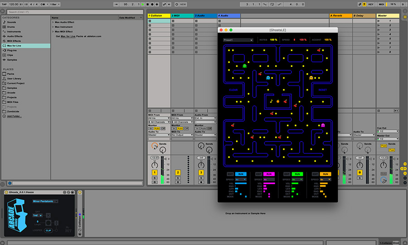Viewport: 408px width, 245px height.
Task: Click the Drums category icon in browser
Action: [4, 26]
